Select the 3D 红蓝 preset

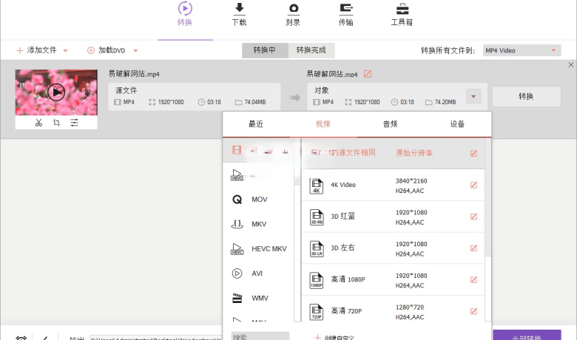393,217
